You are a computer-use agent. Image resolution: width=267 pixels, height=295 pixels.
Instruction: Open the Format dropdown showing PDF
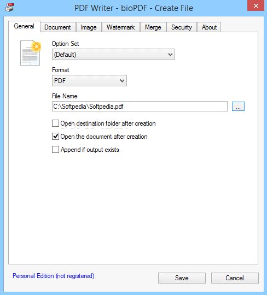click(89, 81)
